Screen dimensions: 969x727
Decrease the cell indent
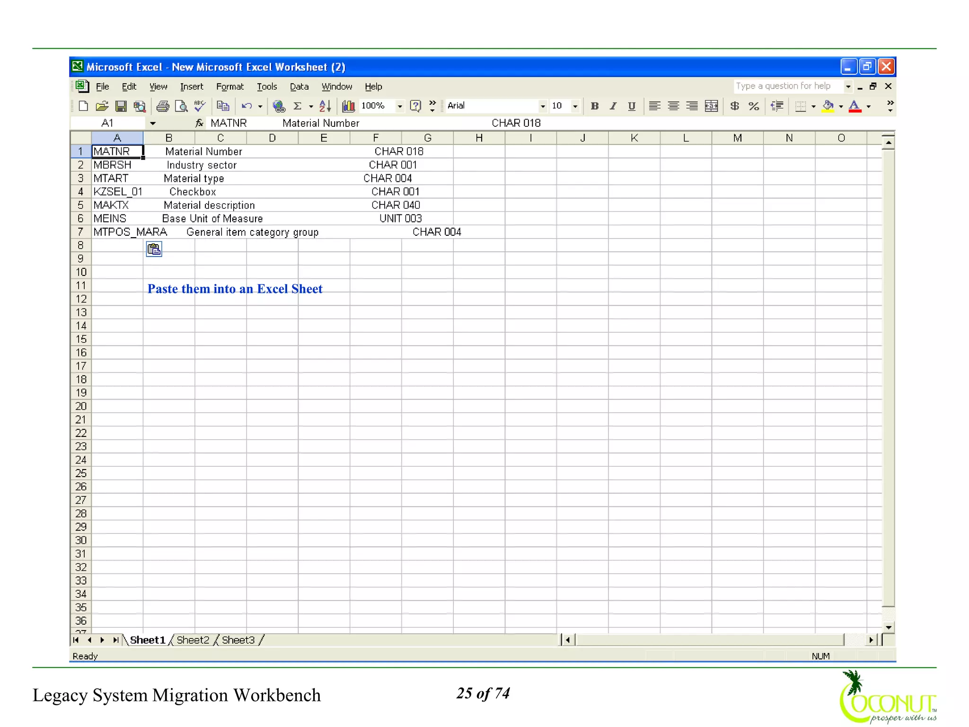tap(777, 106)
